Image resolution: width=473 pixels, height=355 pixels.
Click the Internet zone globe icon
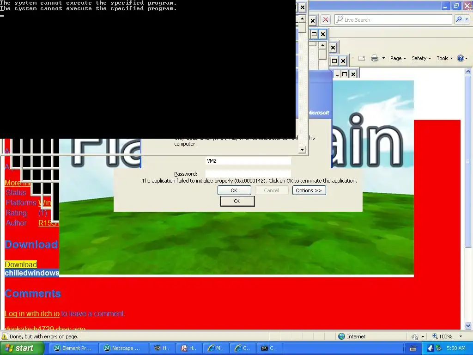(341, 337)
